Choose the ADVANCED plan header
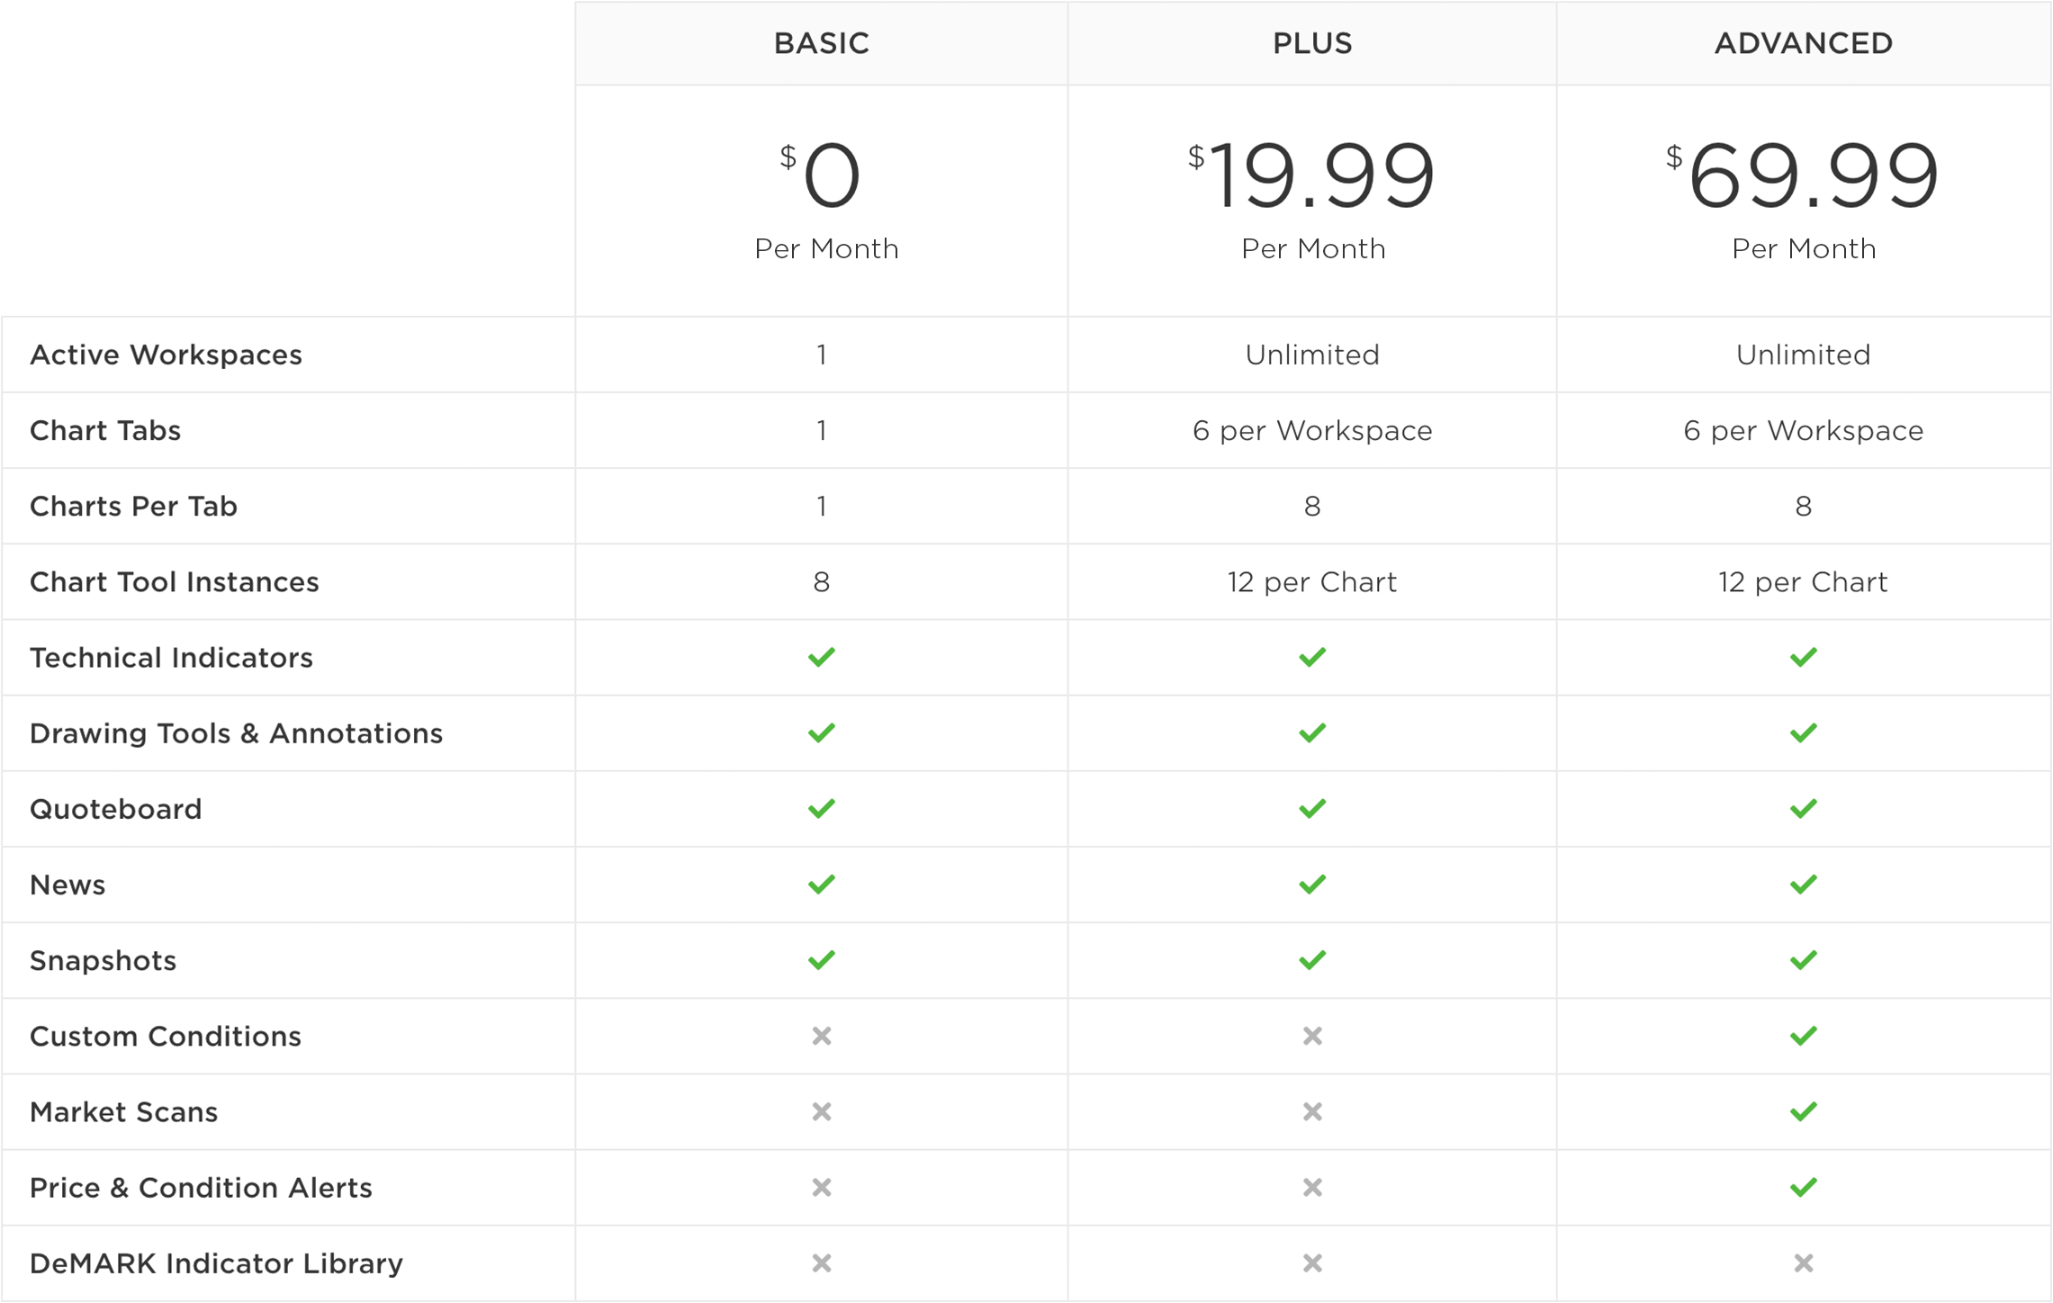This screenshot has width=2053, height=1303. [x=1803, y=43]
